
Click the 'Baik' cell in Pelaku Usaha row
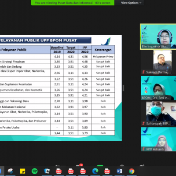103,128
